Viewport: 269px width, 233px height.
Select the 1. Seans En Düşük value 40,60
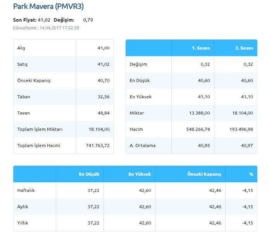[204, 81]
